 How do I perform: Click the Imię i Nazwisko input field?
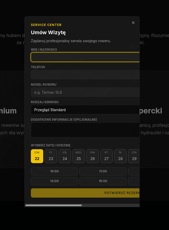click(85, 57)
